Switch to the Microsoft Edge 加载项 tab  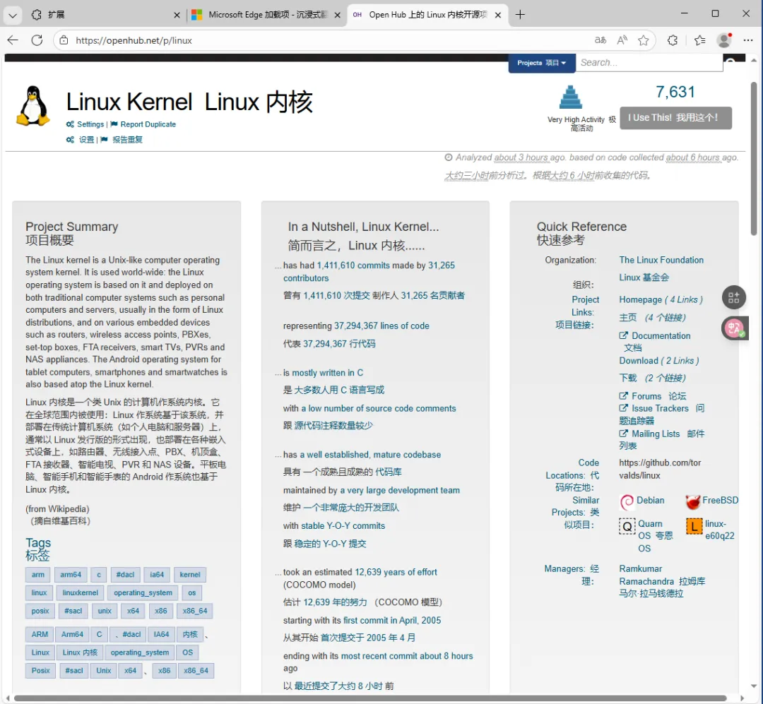266,15
